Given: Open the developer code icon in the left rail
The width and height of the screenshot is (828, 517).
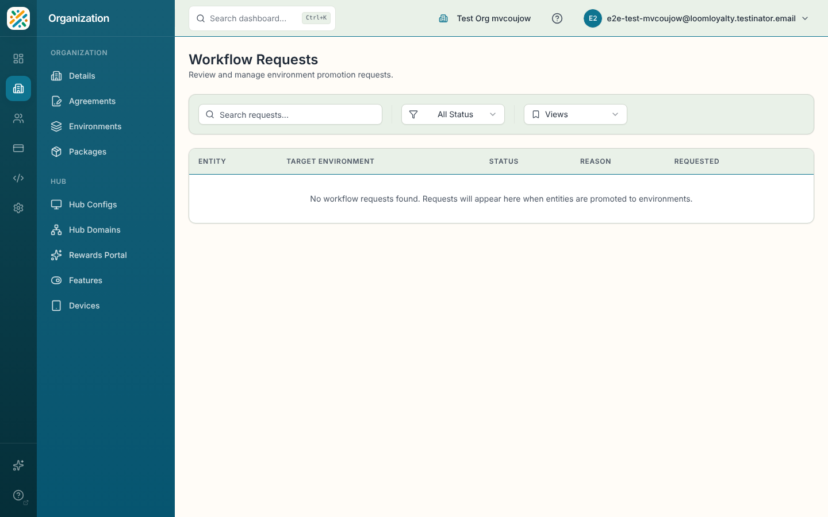Looking at the screenshot, I should coord(18,178).
